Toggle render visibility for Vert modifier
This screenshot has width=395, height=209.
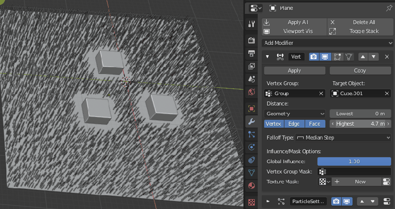[x=314, y=57]
